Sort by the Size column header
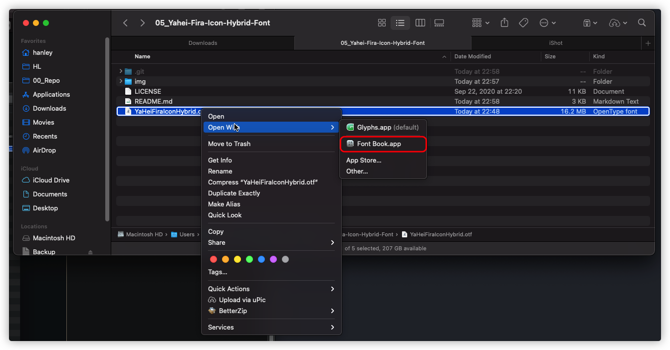The image size is (670, 350). pyautogui.click(x=550, y=56)
